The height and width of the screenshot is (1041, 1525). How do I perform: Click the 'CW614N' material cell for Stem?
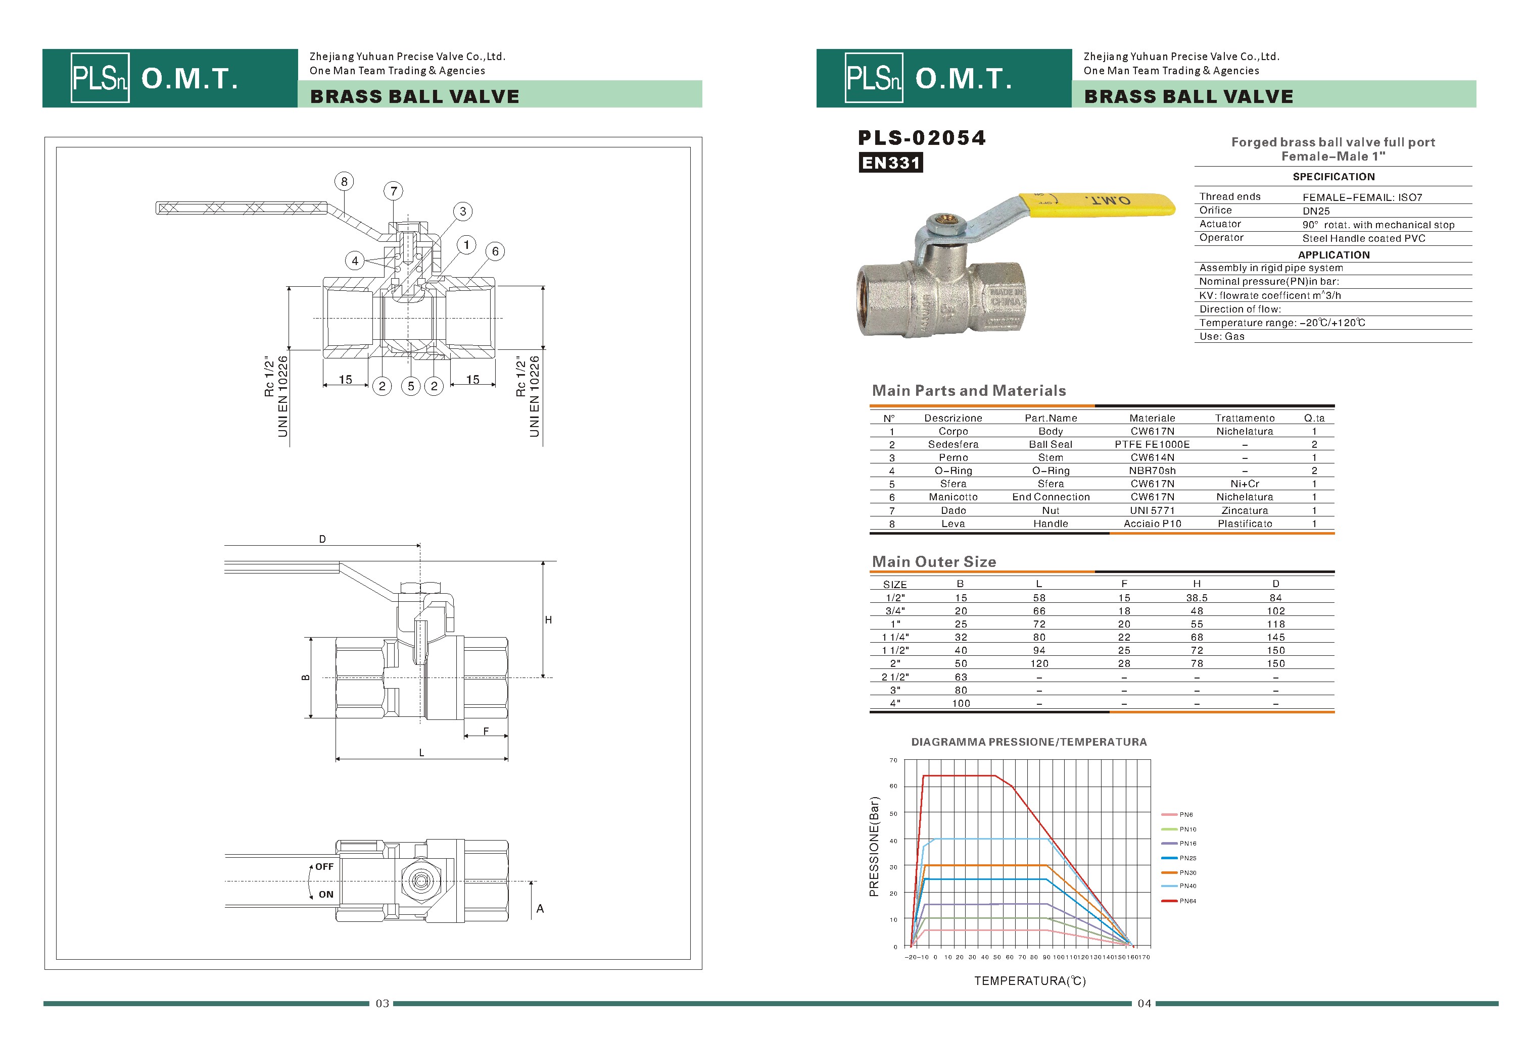click(1152, 457)
